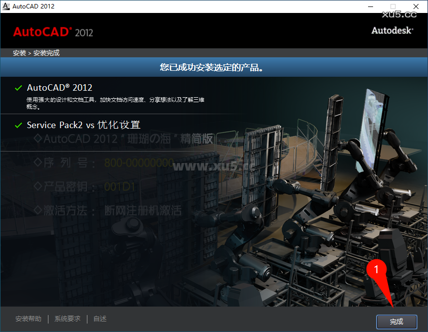The width and height of the screenshot is (428, 332).
Task: Click the minimize button in title bar
Action: (x=370, y=6)
